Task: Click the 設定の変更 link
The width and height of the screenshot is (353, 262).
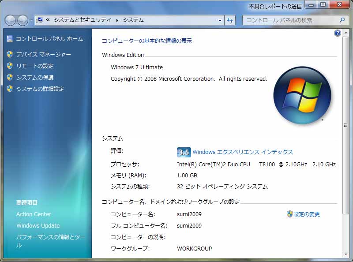Action: coord(306,214)
